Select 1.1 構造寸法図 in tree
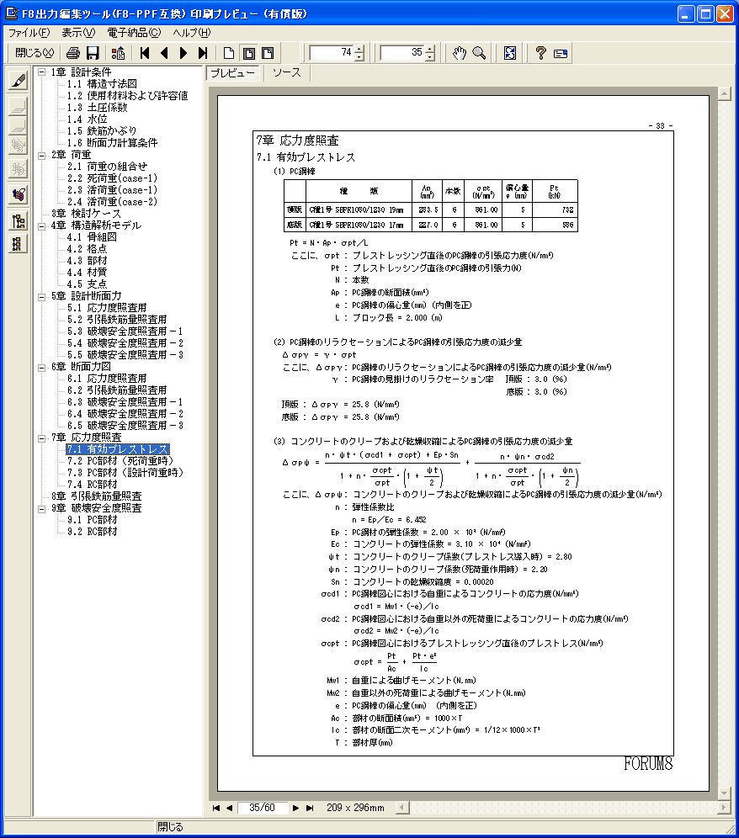The image size is (739, 838). pyautogui.click(x=102, y=84)
